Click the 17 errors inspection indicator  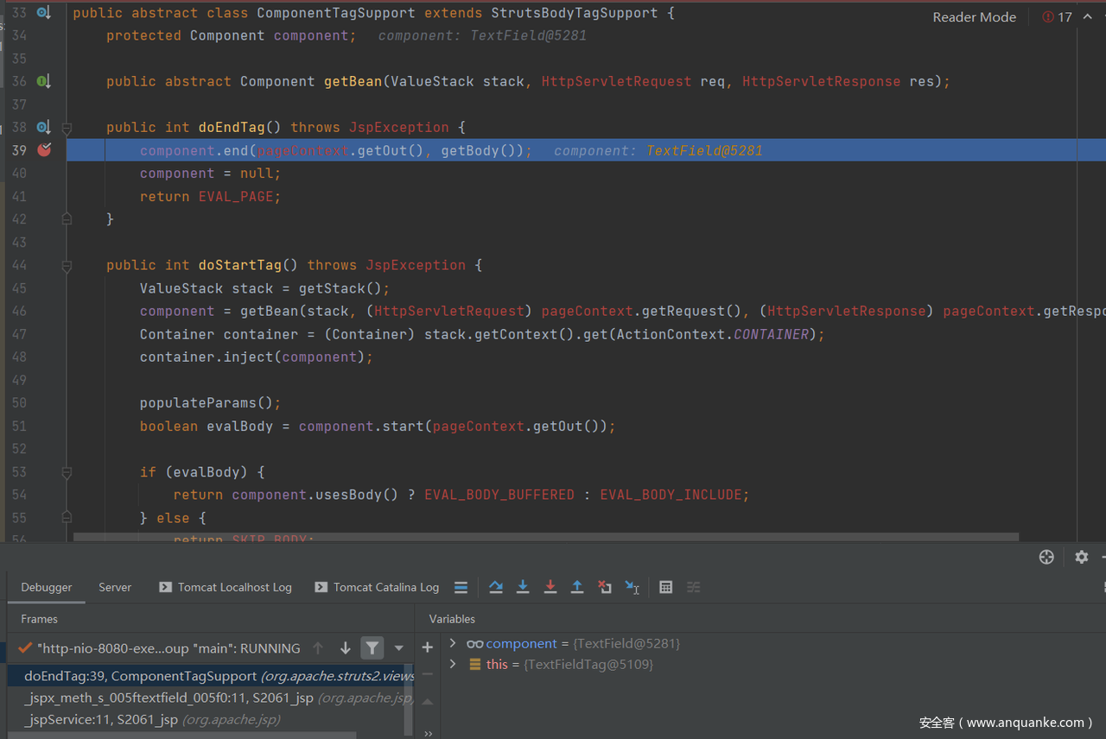pyautogui.click(x=1057, y=17)
